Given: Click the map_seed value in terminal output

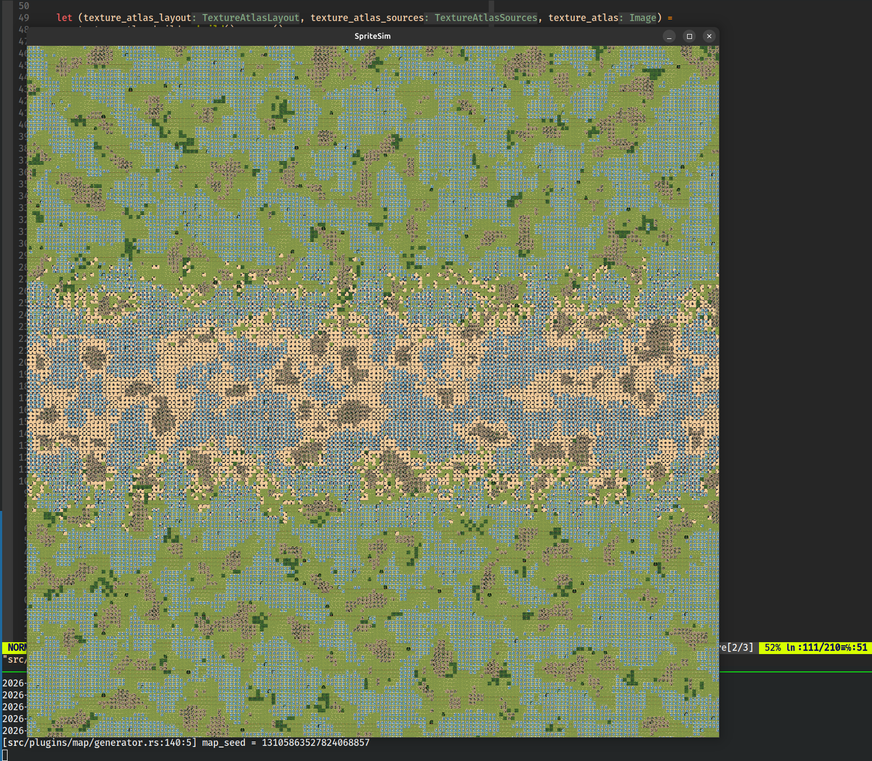Looking at the screenshot, I should 315,743.
